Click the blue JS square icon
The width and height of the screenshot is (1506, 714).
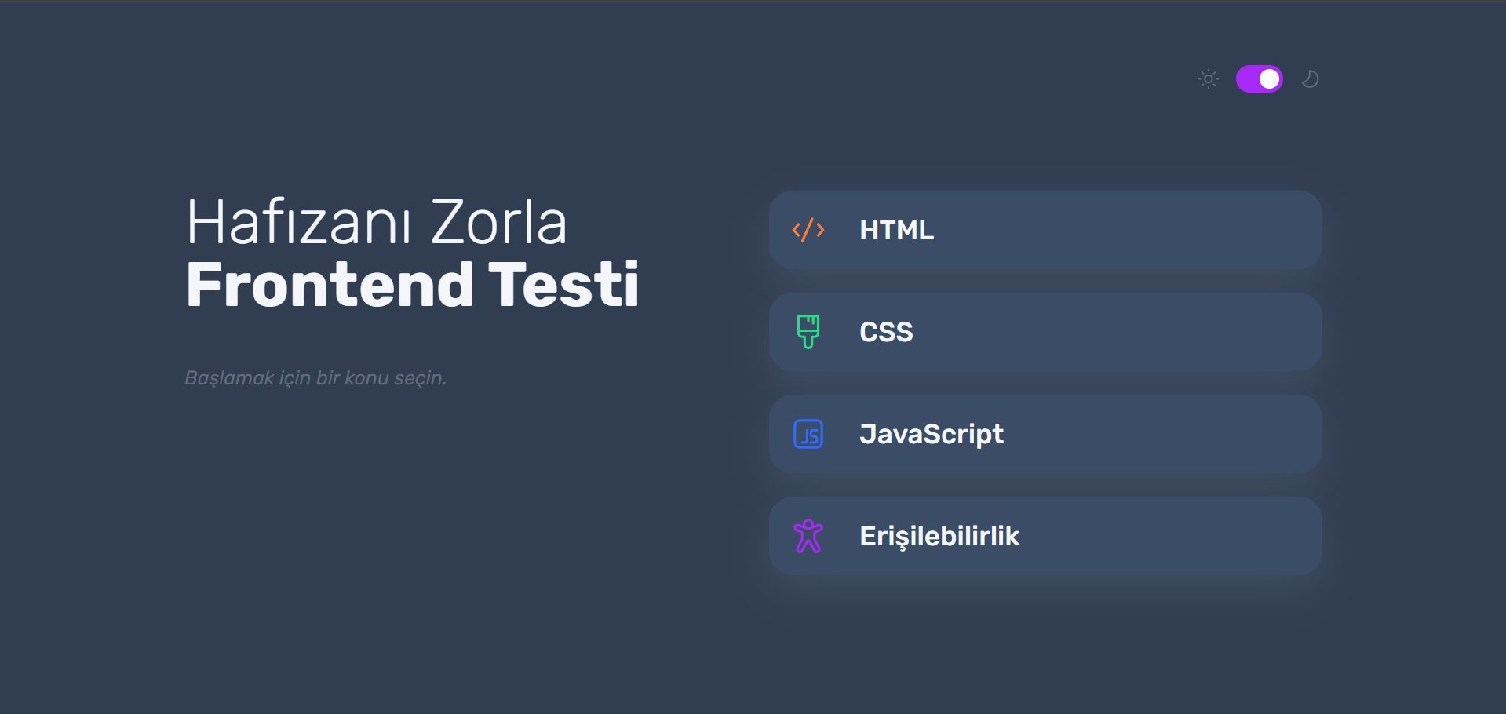point(808,434)
